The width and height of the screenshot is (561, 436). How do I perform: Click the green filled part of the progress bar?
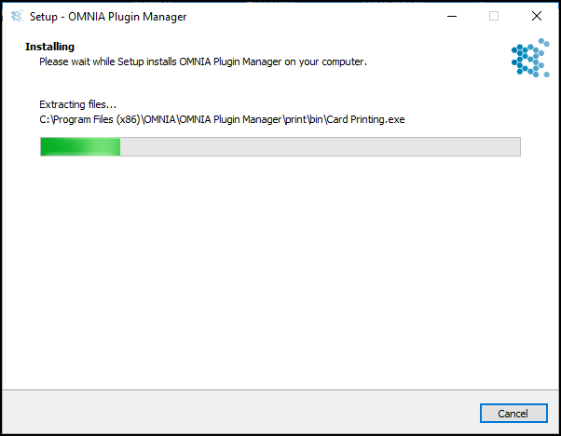tap(80, 146)
